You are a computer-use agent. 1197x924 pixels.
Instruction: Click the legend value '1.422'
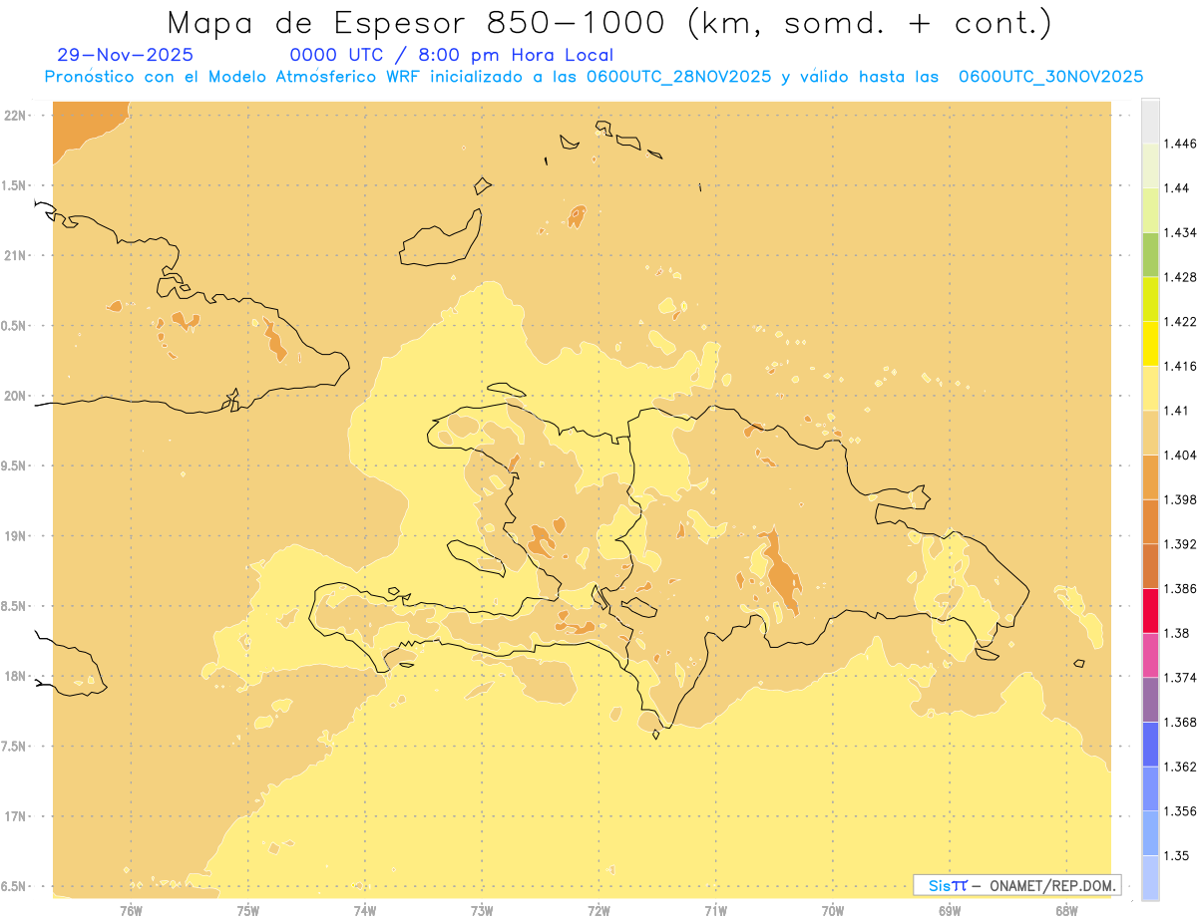click(x=1179, y=321)
